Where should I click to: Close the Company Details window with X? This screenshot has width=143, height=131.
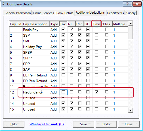(137, 4)
